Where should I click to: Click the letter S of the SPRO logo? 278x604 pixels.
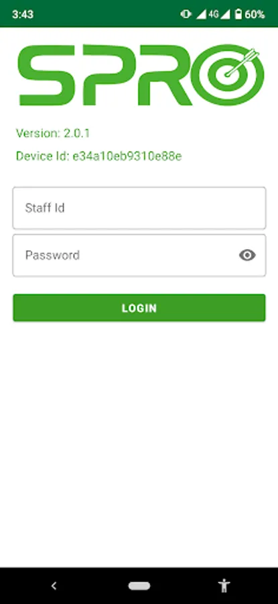pos(46,75)
